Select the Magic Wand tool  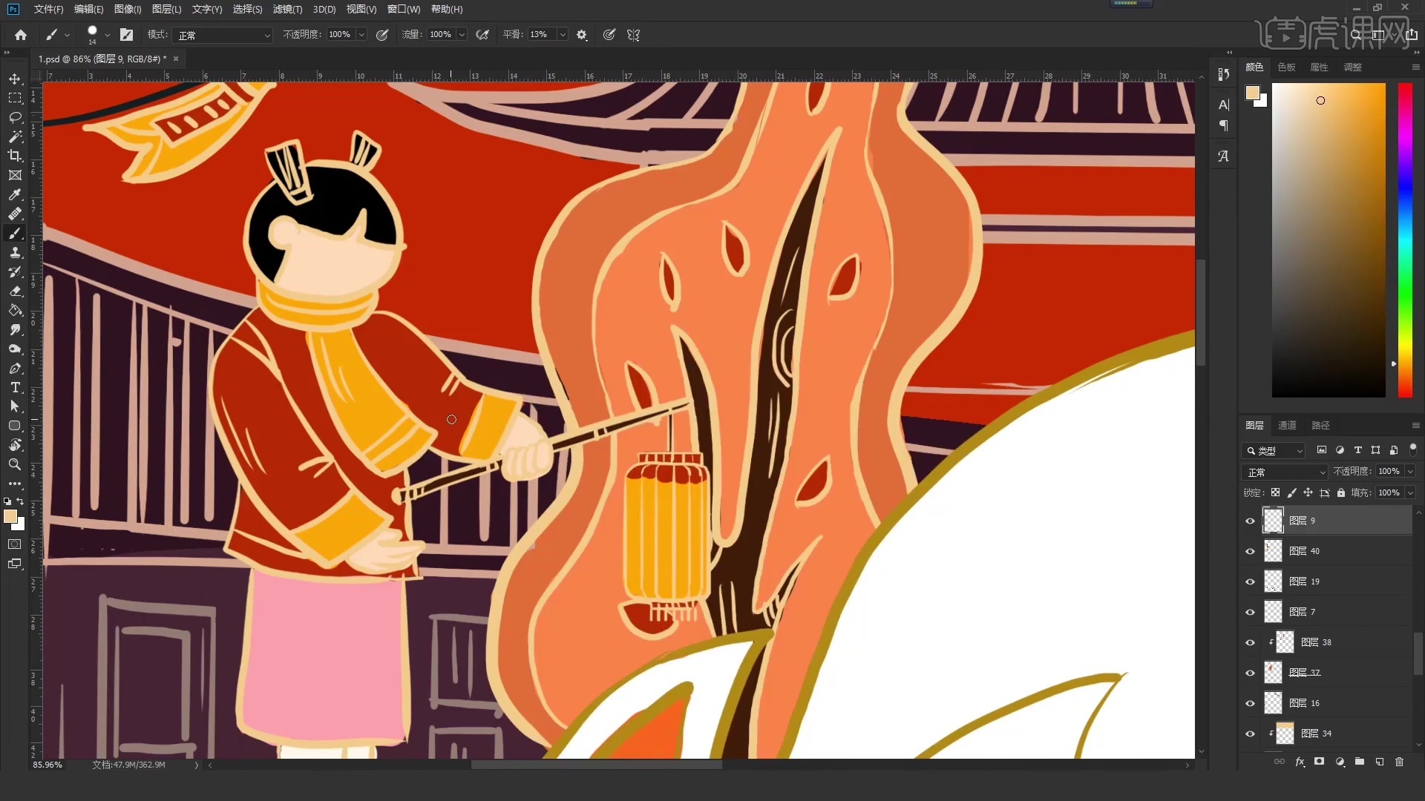pos(15,136)
